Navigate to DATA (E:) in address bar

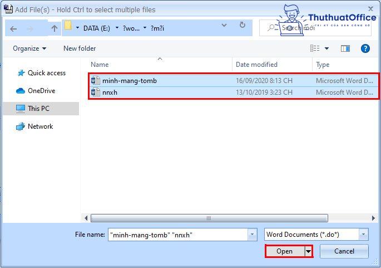tap(97, 28)
